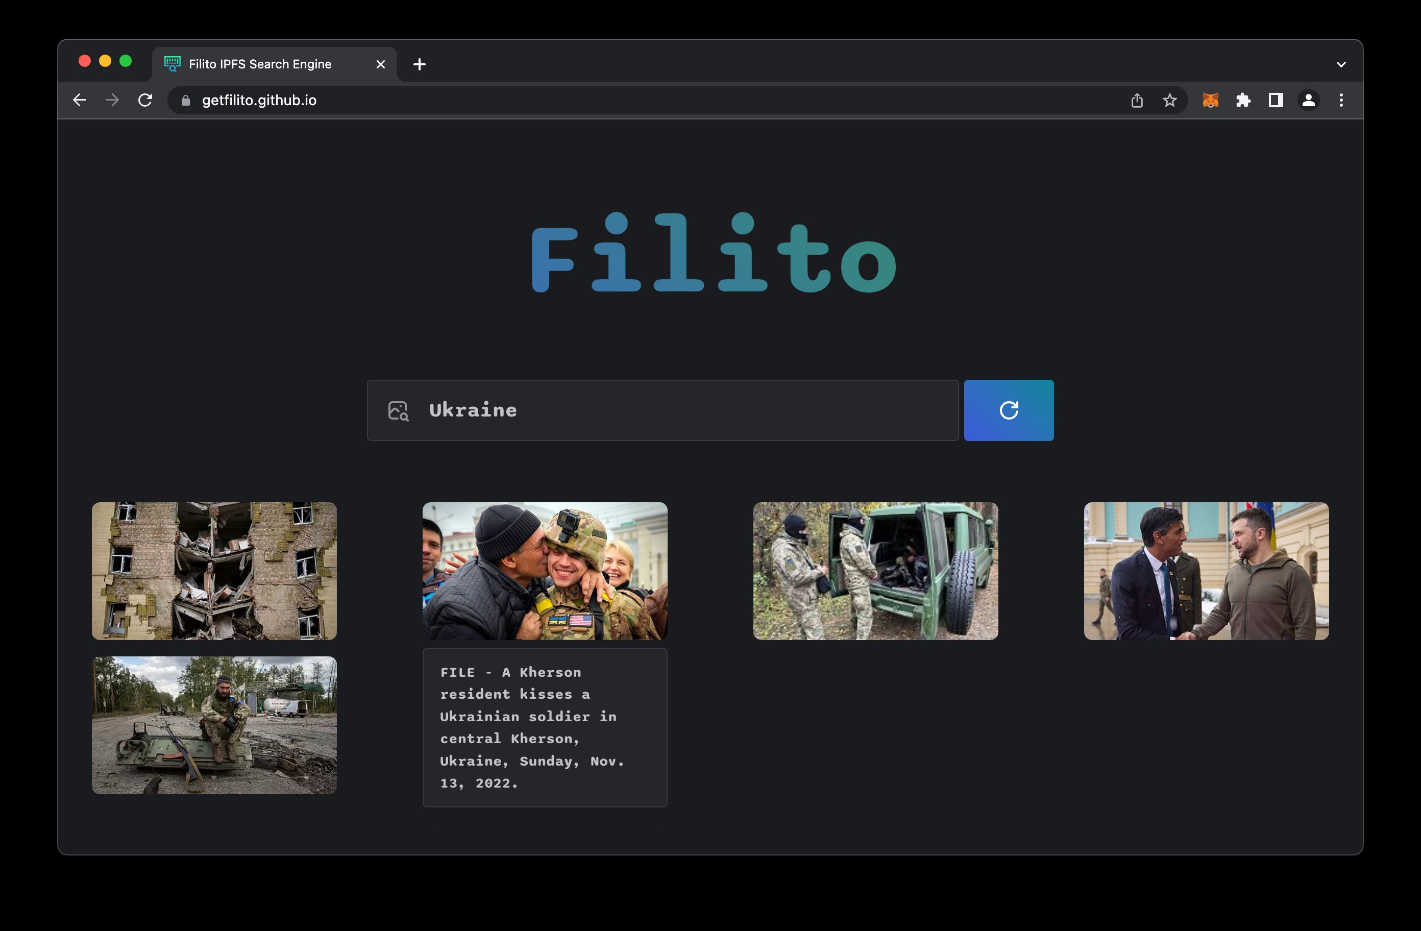
Task: Focus the Ukraine search input field
Action: point(663,410)
